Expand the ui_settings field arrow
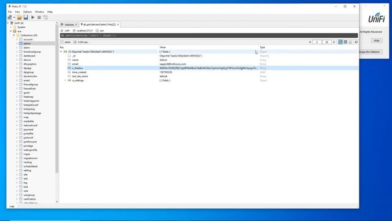This screenshot has width=392, height=221. pos(66,80)
